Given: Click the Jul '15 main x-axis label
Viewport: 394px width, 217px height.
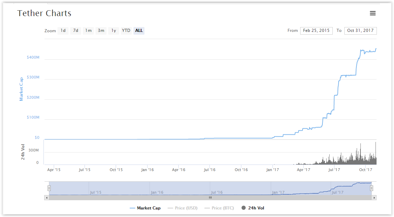Looking at the screenshot, I should point(85,170).
